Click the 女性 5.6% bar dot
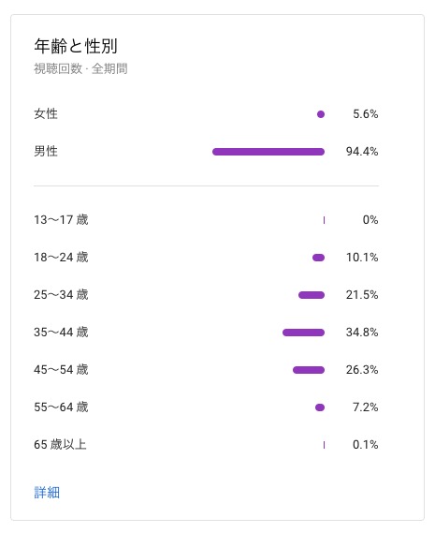Screen dimensions: 435x533 [x=321, y=114]
